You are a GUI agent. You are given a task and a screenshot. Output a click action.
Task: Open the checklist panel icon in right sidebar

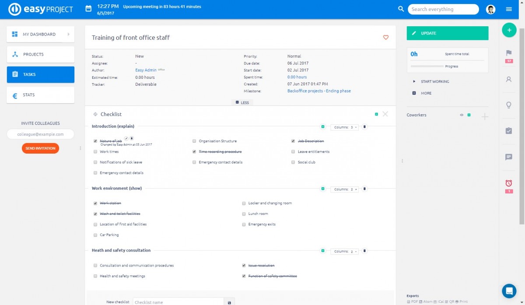pos(508,131)
